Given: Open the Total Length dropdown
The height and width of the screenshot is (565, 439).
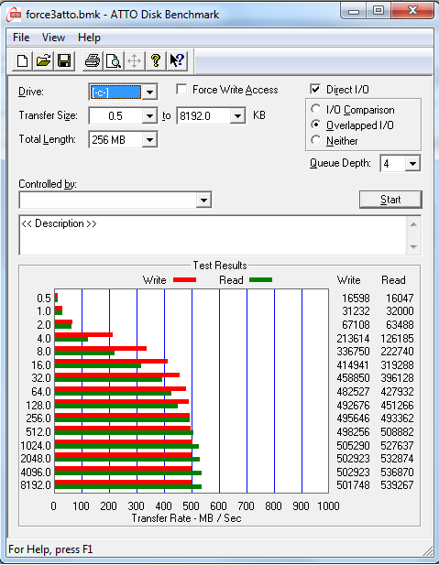Looking at the screenshot, I should [x=149, y=140].
